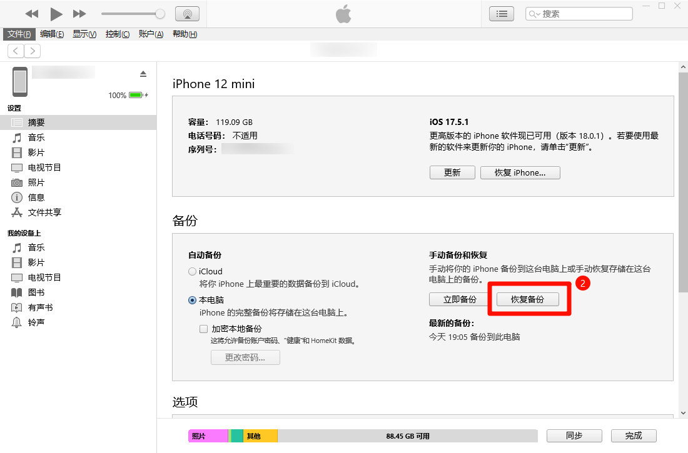Click the iPhone device icon in sidebar
Viewport: 688px width, 453px height.
point(20,82)
